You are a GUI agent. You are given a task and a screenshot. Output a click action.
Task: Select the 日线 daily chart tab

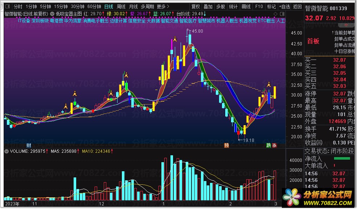109,7
